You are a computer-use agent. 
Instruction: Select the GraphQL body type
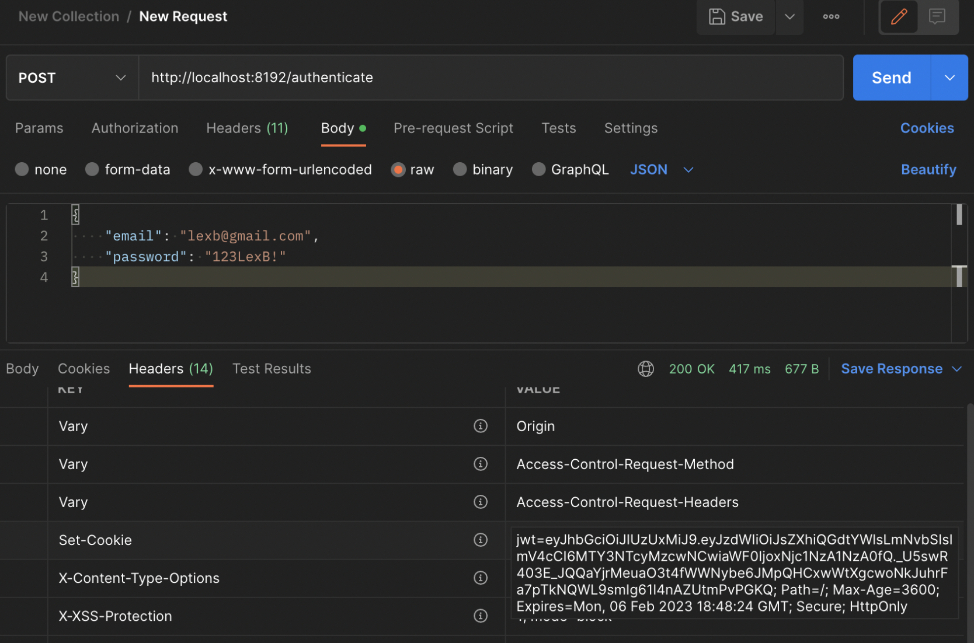(539, 169)
